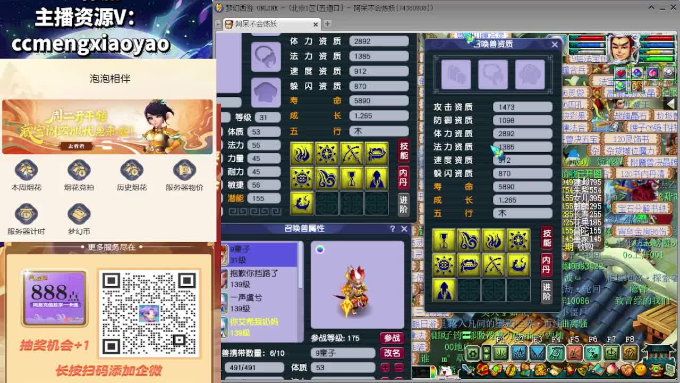Select the hourglass skill in 召唤兽资质 window

coord(444,240)
